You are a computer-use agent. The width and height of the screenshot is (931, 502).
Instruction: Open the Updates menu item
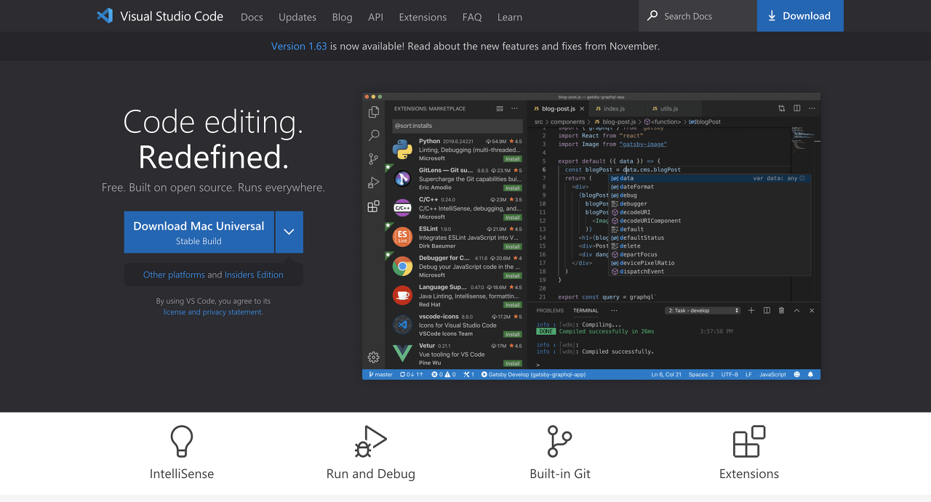(x=297, y=17)
